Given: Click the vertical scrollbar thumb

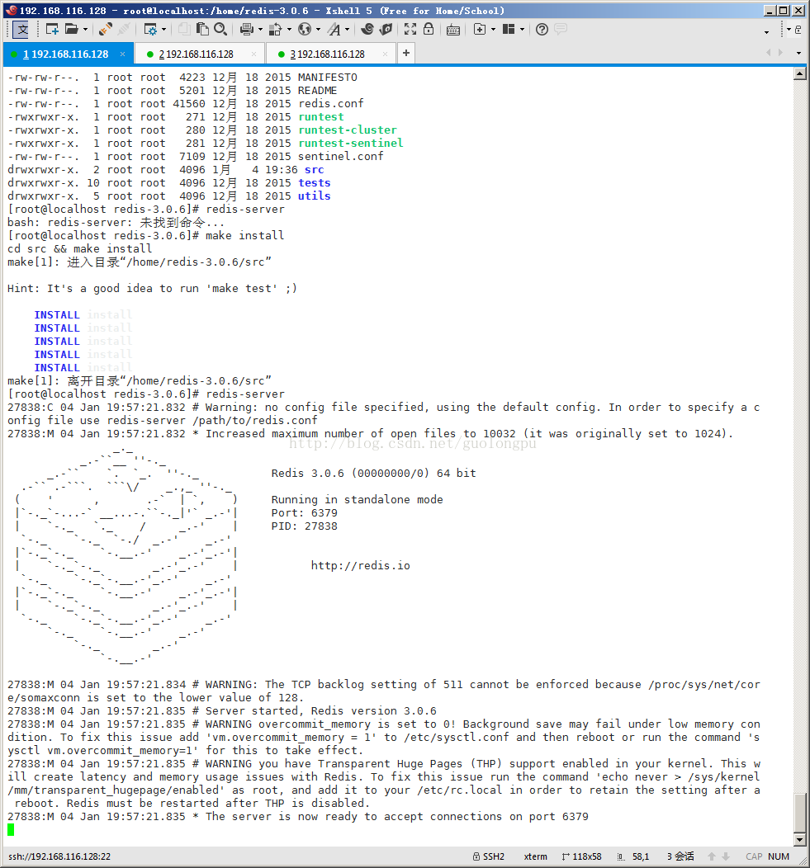Looking at the screenshot, I should click(799, 813).
